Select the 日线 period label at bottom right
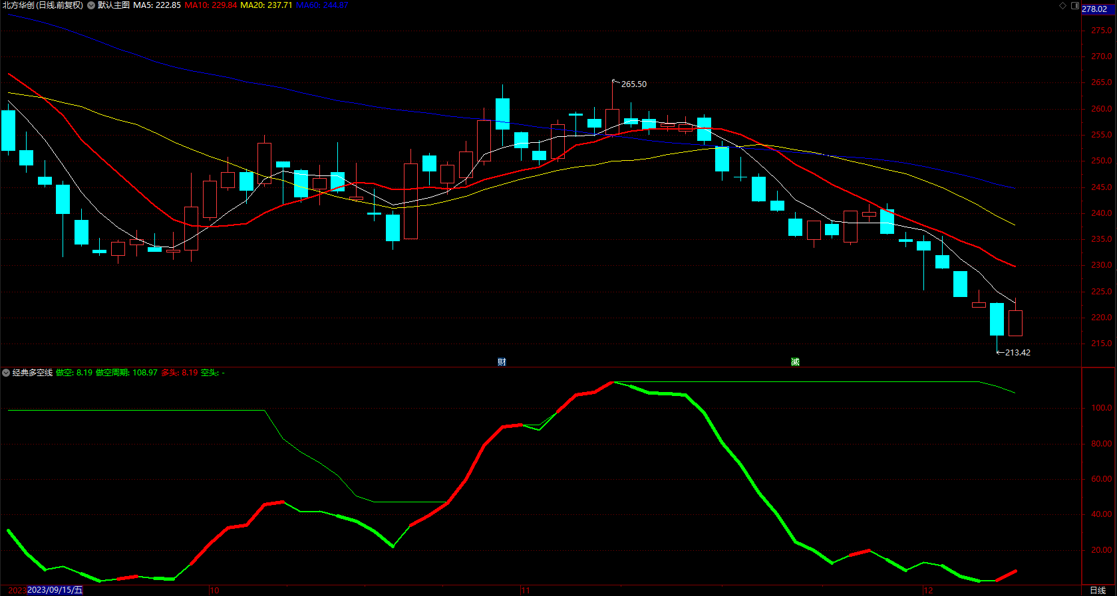Screen dimensions: 1117x596 pyautogui.click(x=1098, y=590)
